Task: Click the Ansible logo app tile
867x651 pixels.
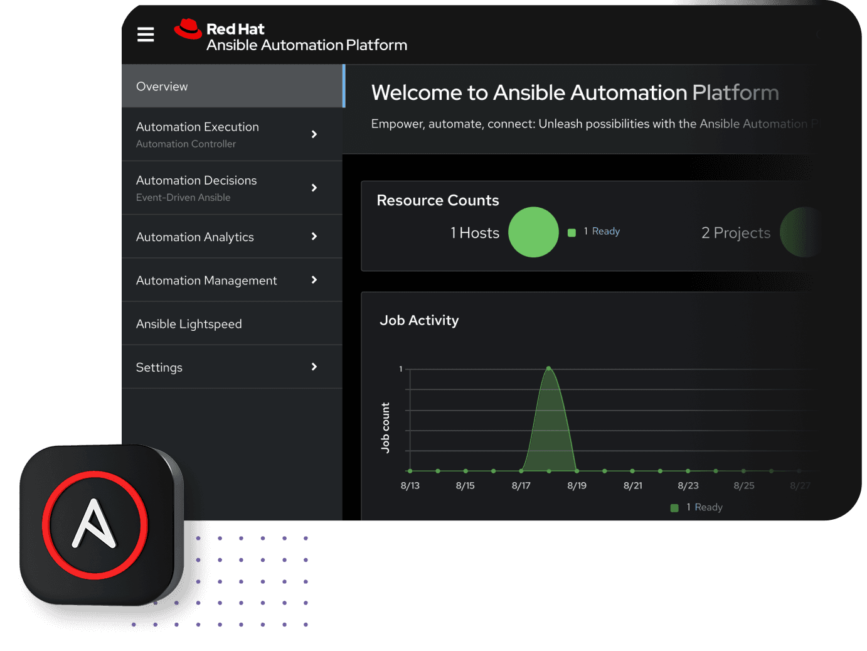Action: (x=102, y=525)
